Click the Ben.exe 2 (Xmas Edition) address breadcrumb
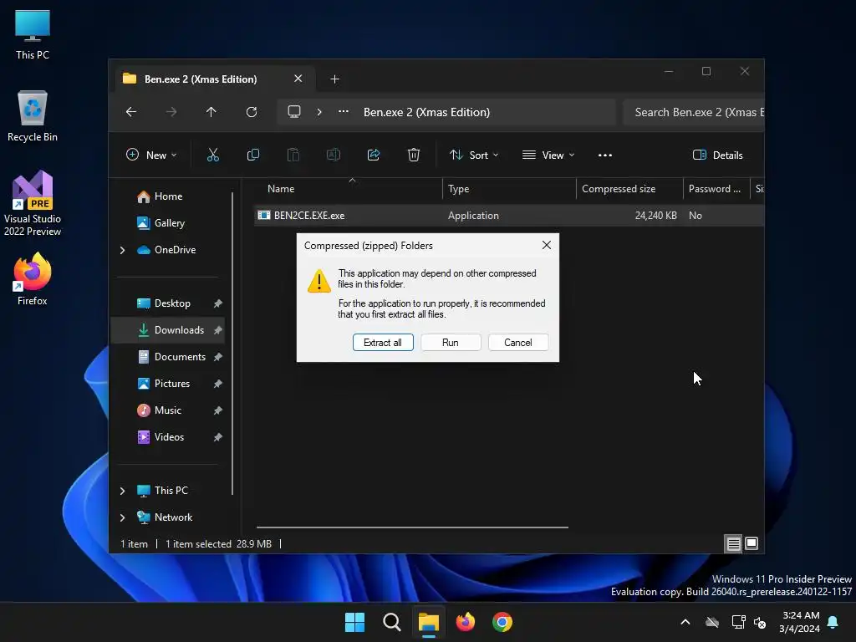The image size is (856, 642). point(426,112)
